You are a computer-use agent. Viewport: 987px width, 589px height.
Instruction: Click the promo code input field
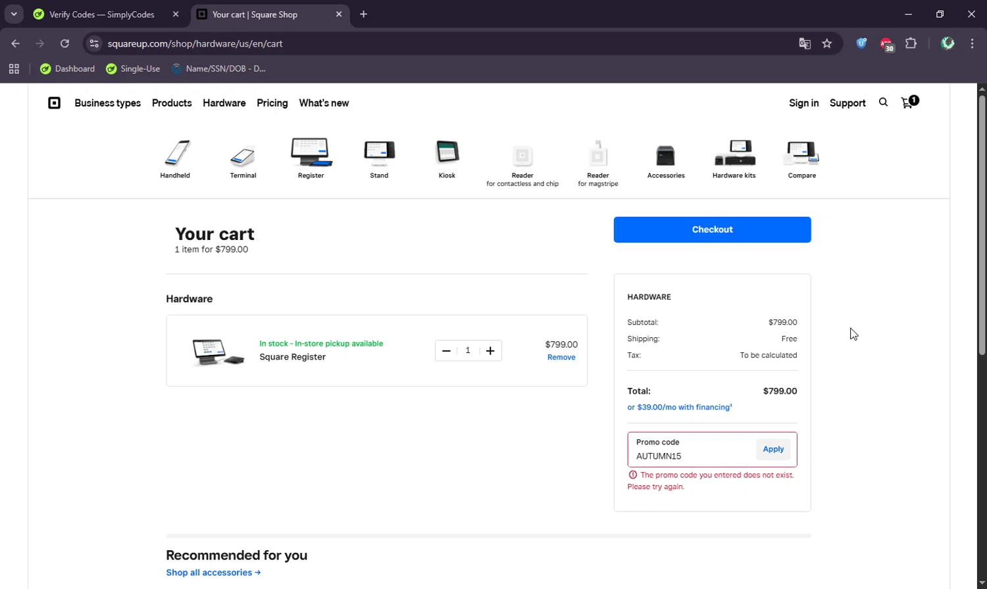click(x=691, y=456)
